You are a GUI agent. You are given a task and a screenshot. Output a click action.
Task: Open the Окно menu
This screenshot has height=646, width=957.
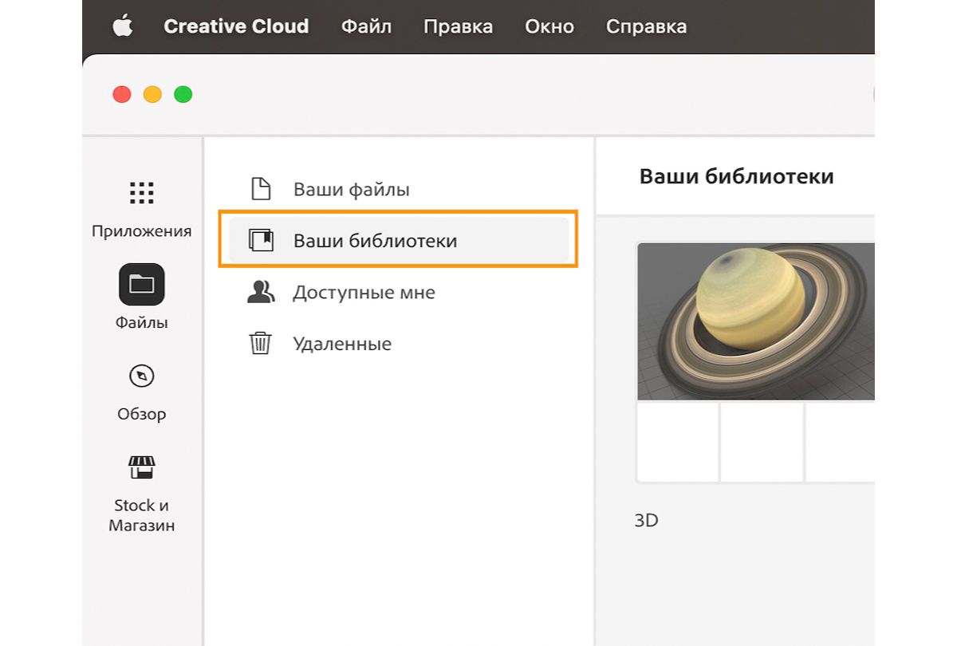pyautogui.click(x=549, y=26)
